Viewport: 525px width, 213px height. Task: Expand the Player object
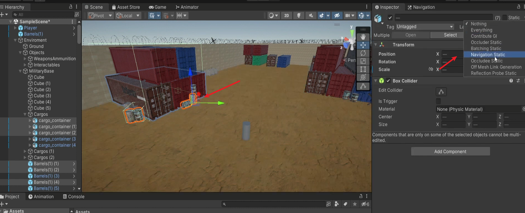pyautogui.click(x=15, y=28)
